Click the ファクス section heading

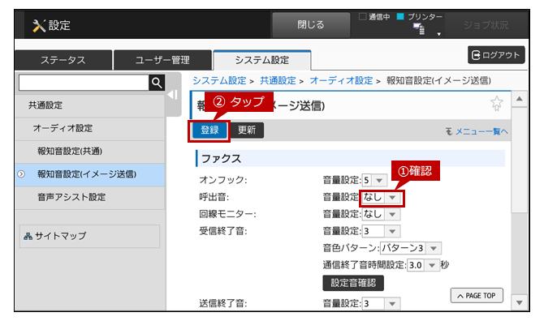click(222, 159)
